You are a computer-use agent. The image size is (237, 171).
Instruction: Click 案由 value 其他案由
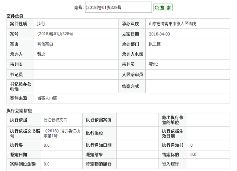point(45,44)
